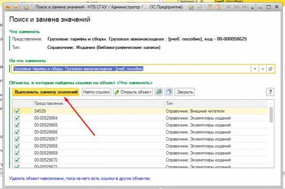Toggle checkbox for record 00-00529868
285x189 pixels.
click(17, 146)
